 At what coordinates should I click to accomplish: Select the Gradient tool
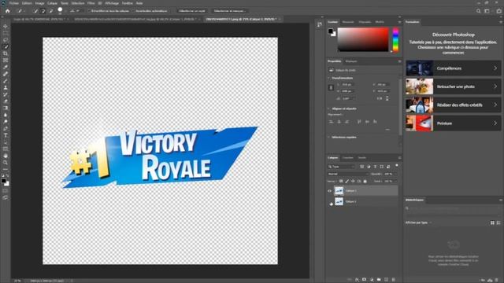pos(6,108)
